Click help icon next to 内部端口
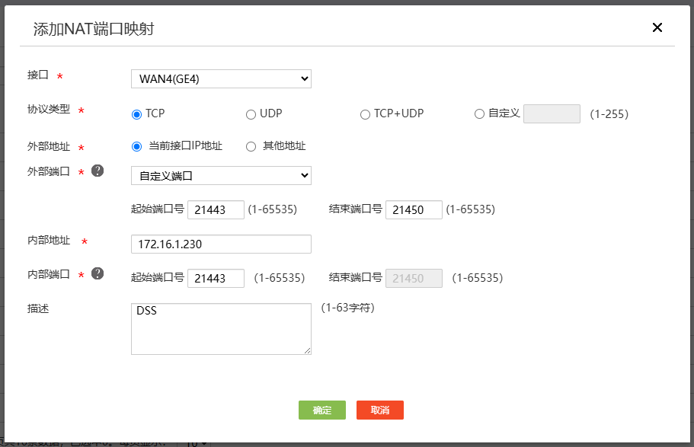Screen dimensions: 694x447 98,273
